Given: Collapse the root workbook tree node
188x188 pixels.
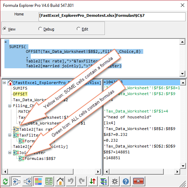Looking at the screenshot, I should [4, 83].
